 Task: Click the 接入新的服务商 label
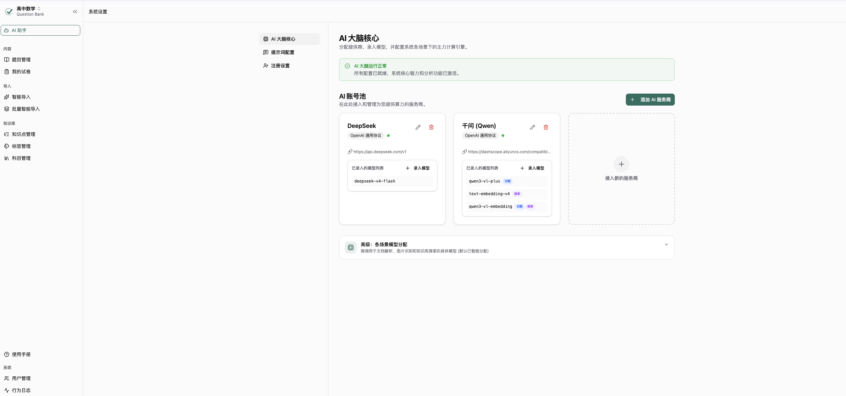point(622,178)
